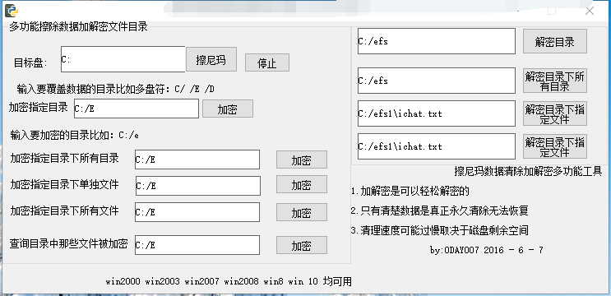Click 加密 button in 查询目录中那些文件被加密 row

(302, 245)
